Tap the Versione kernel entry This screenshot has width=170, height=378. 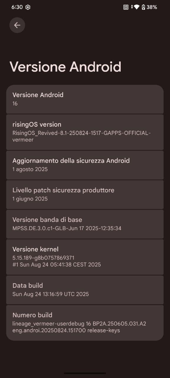(85, 257)
